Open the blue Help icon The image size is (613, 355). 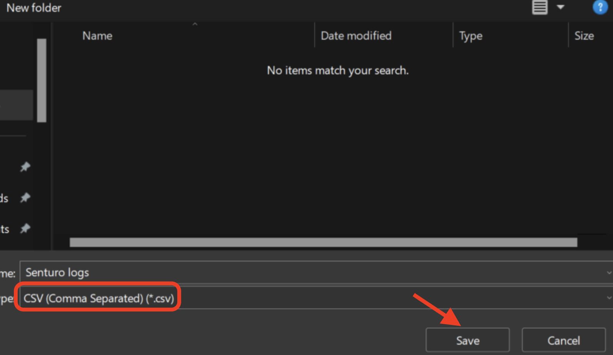600,7
